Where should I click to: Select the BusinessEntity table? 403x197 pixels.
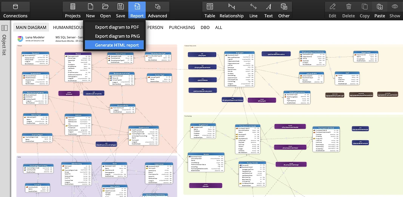123,109
